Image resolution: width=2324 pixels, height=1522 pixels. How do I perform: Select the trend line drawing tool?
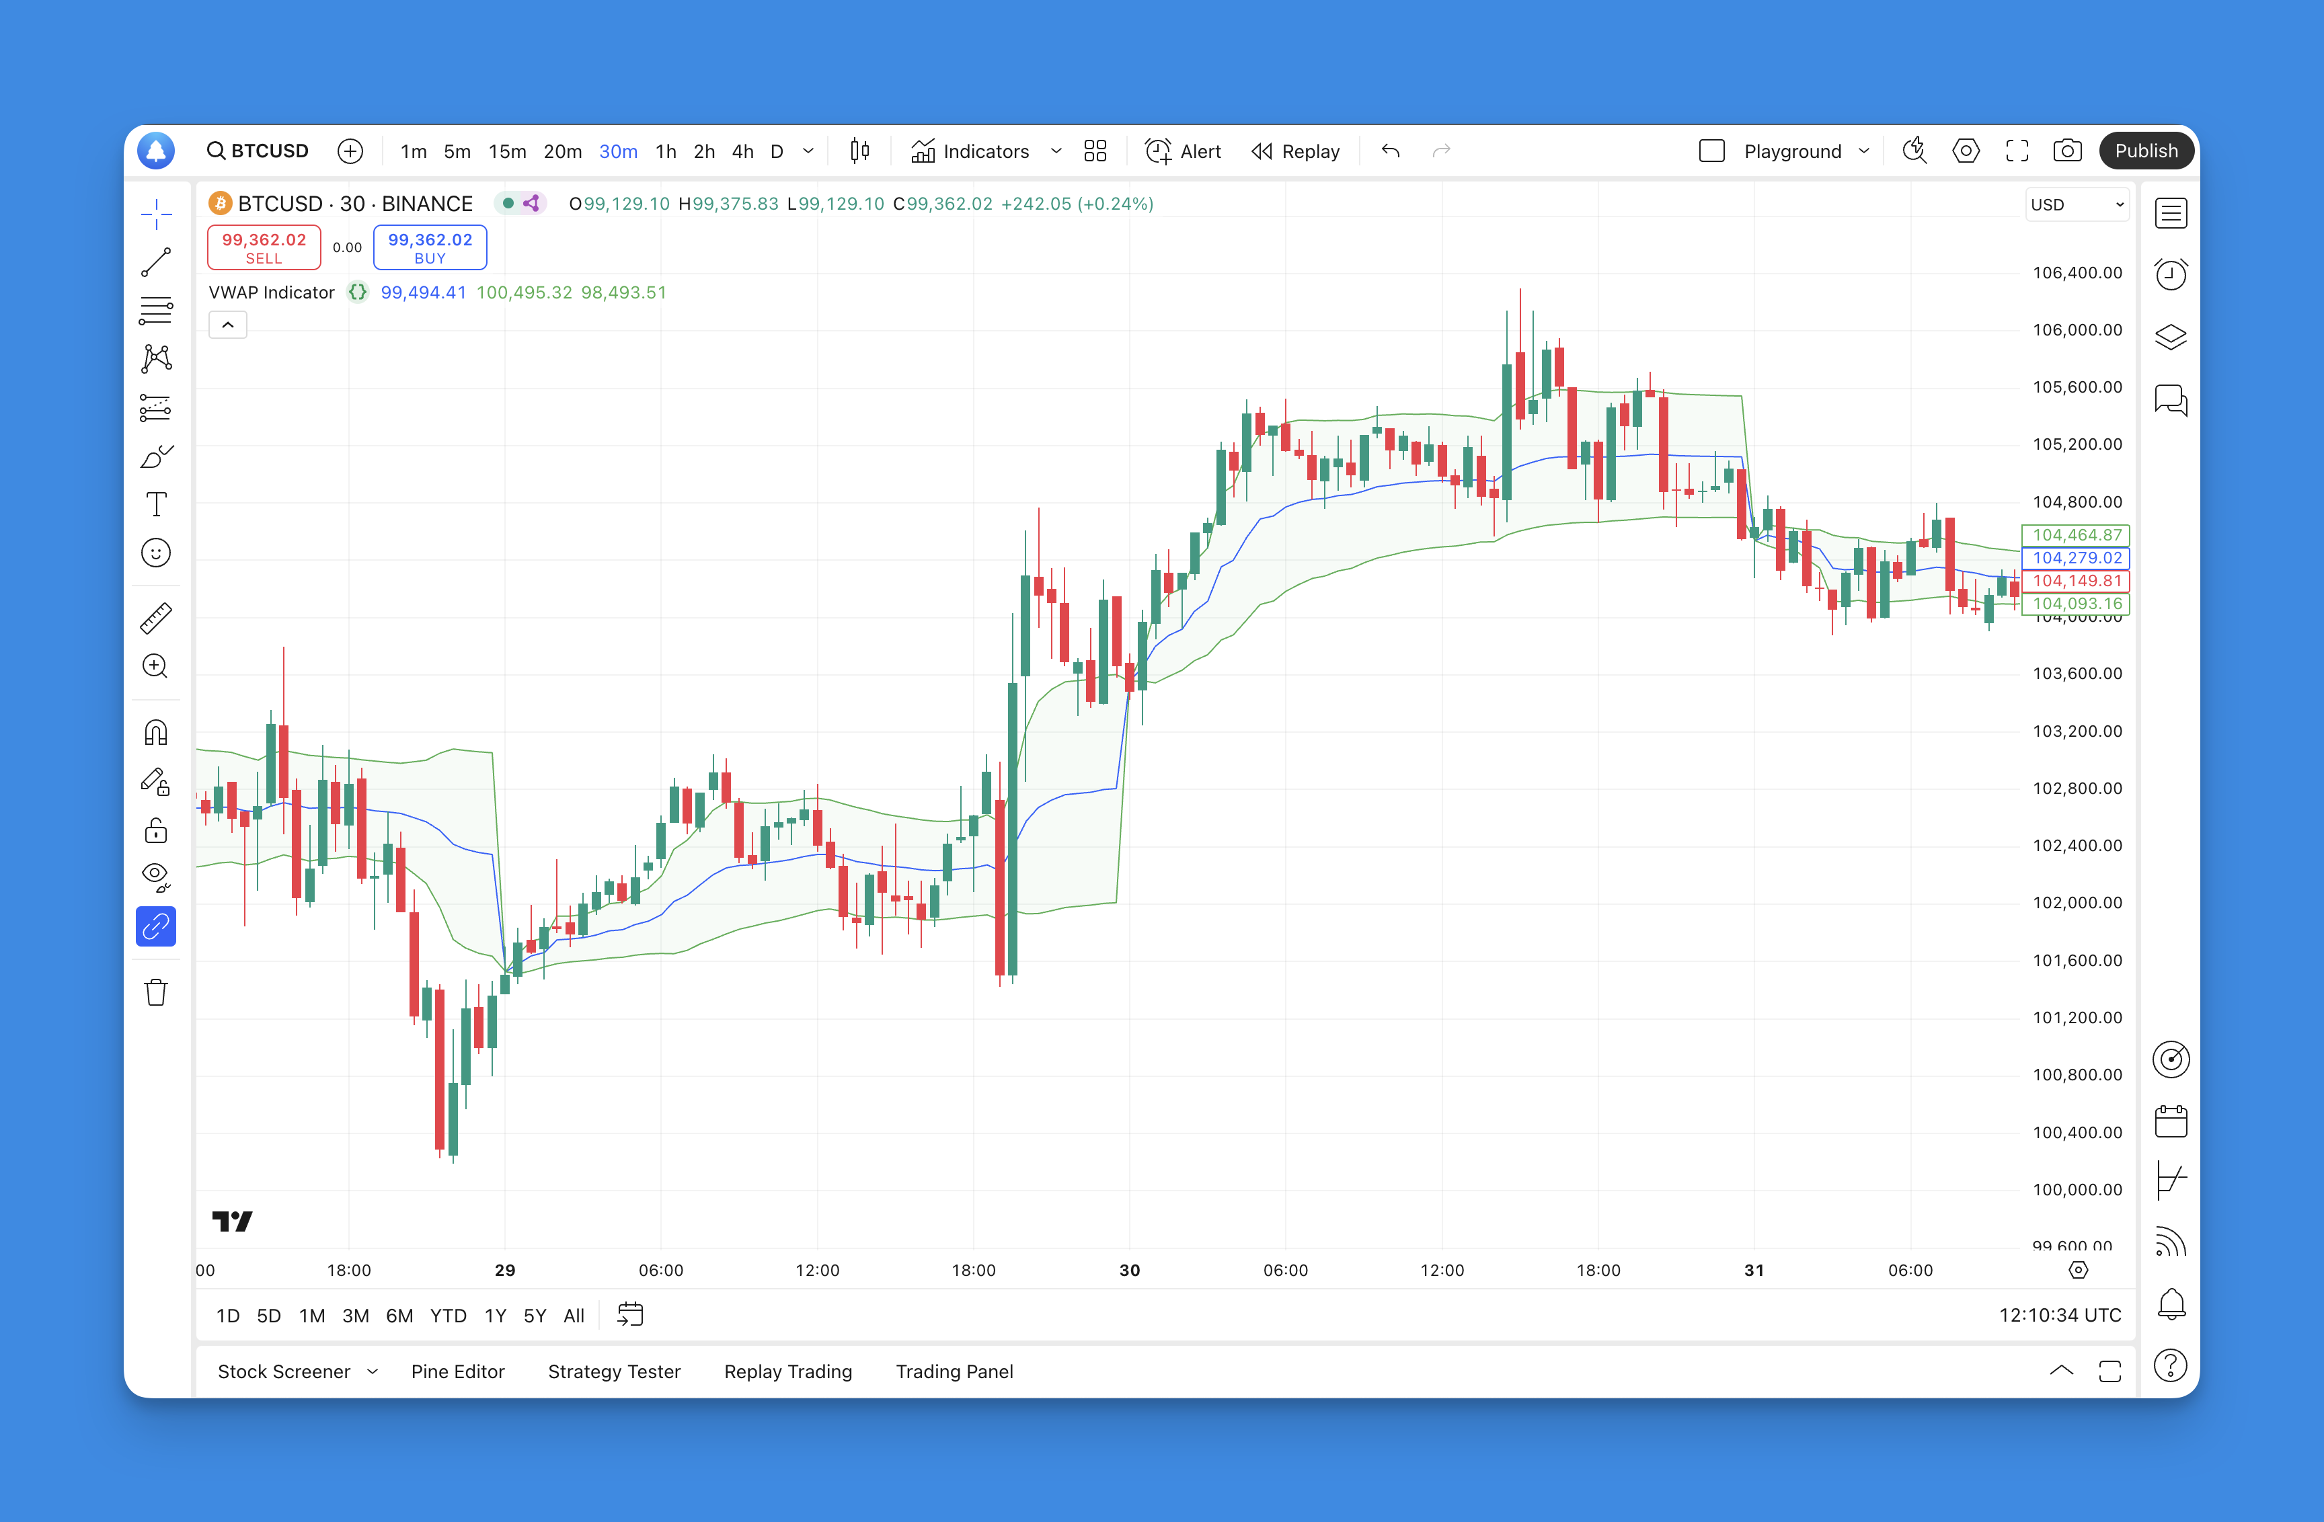tap(156, 263)
